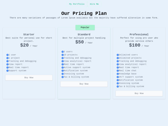
Task: Click Buy Now in Standard plan
Action: (84, 84)
